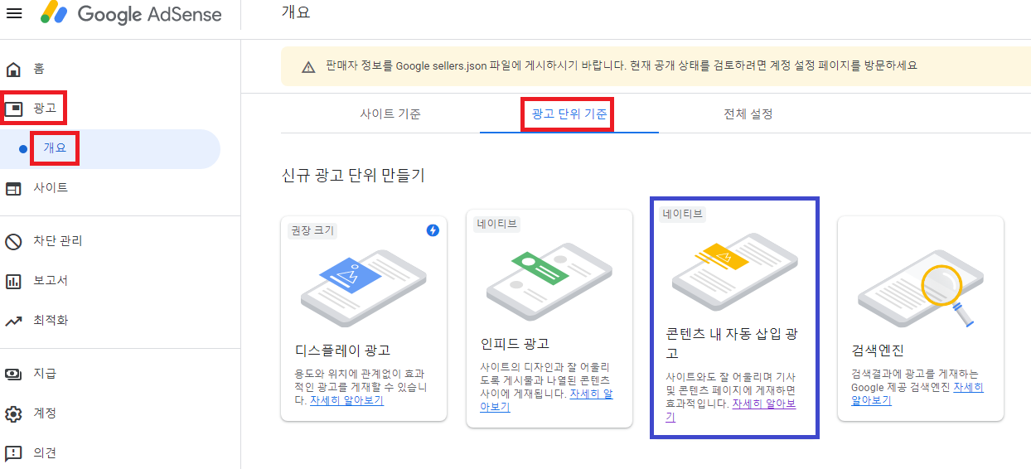This screenshot has width=1031, height=469.
Task: Click the block icon beside 차단 관리
Action: [x=13, y=241]
